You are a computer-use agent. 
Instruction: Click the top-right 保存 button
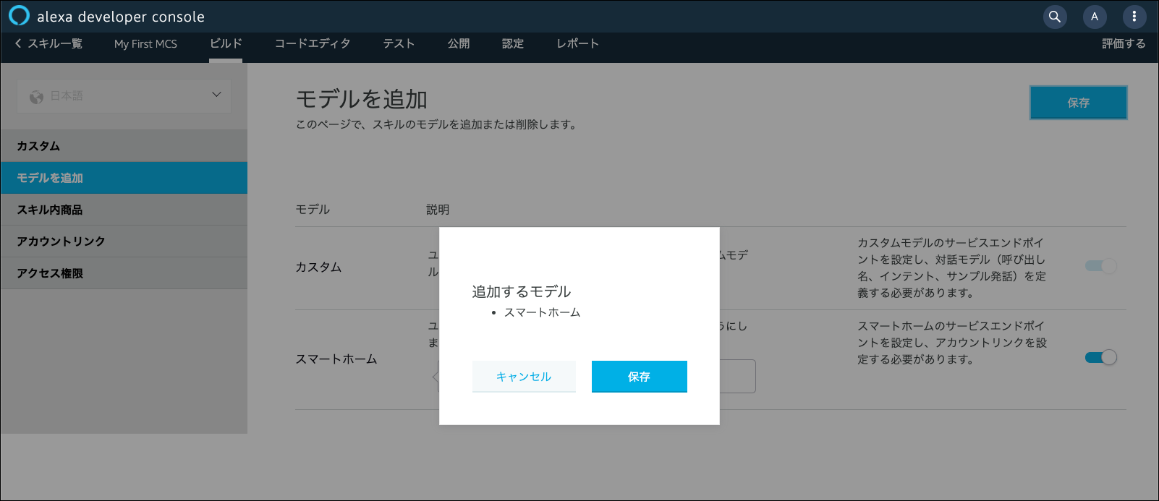1078,103
